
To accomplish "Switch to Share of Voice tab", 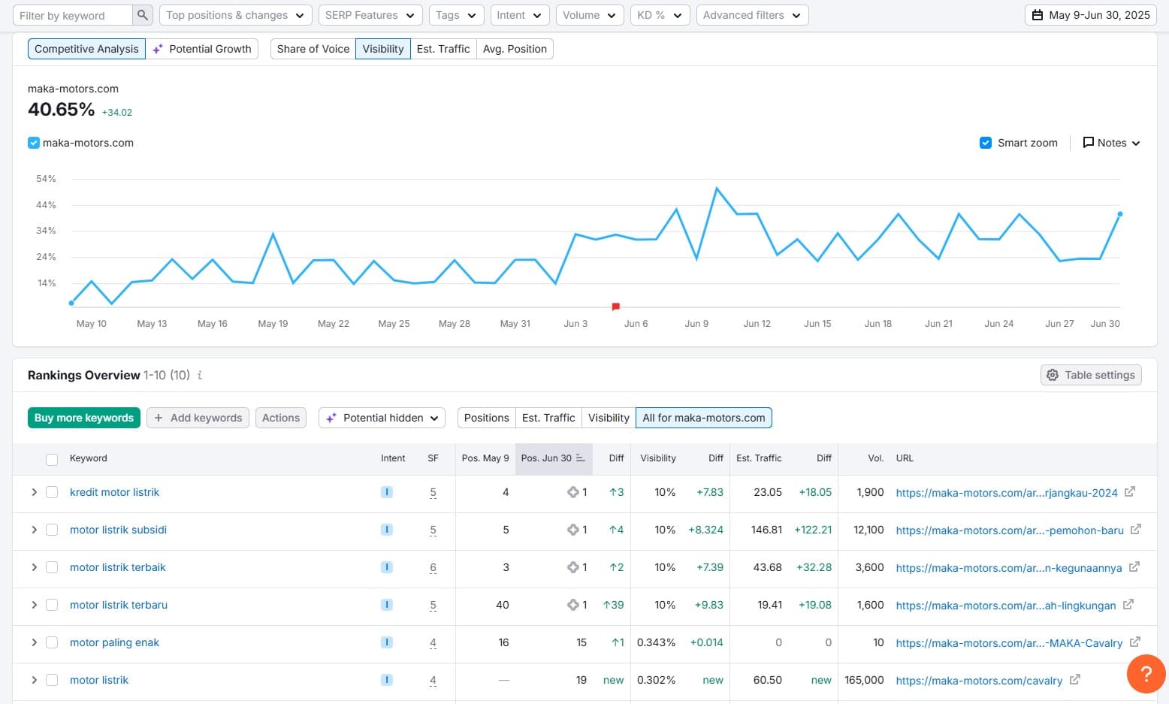I will pyautogui.click(x=313, y=49).
